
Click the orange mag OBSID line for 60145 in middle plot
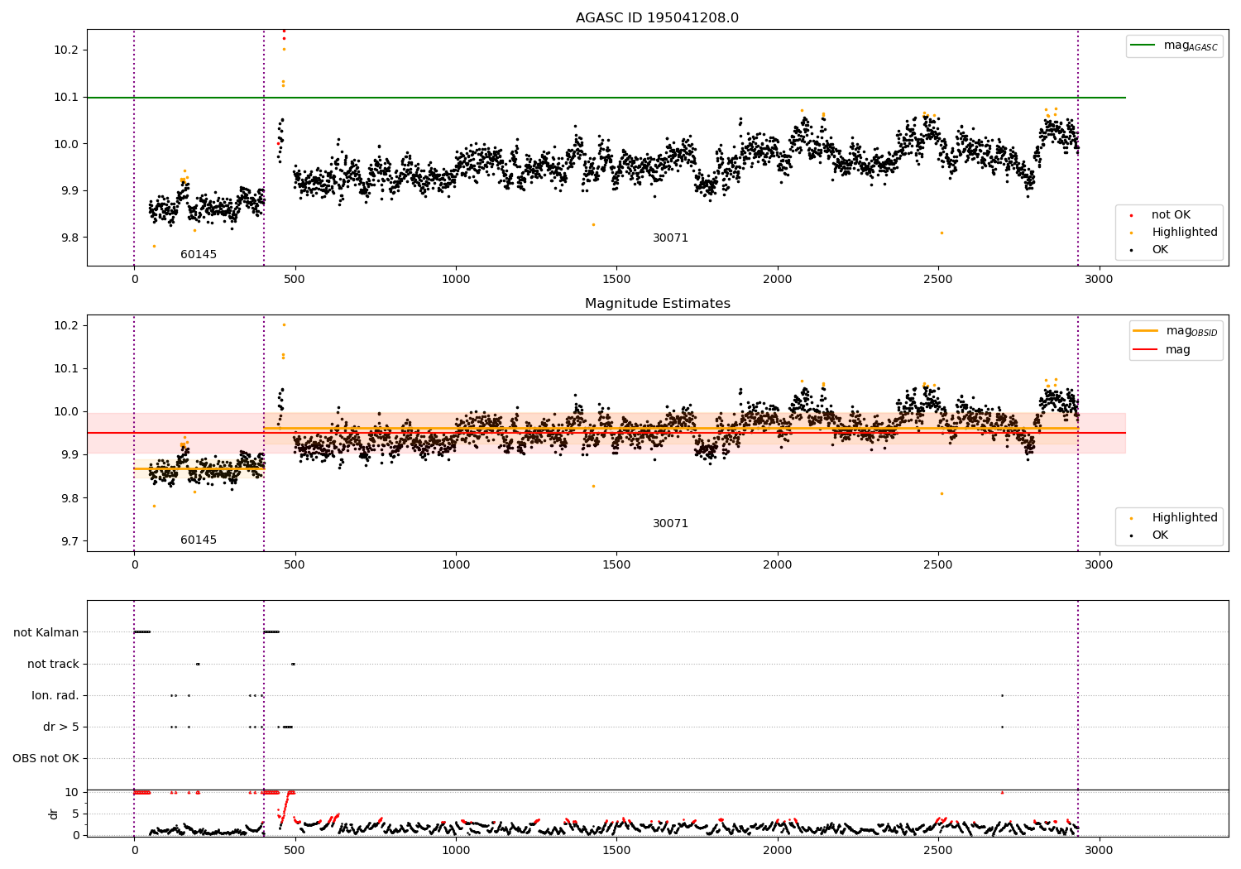(x=199, y=468)
